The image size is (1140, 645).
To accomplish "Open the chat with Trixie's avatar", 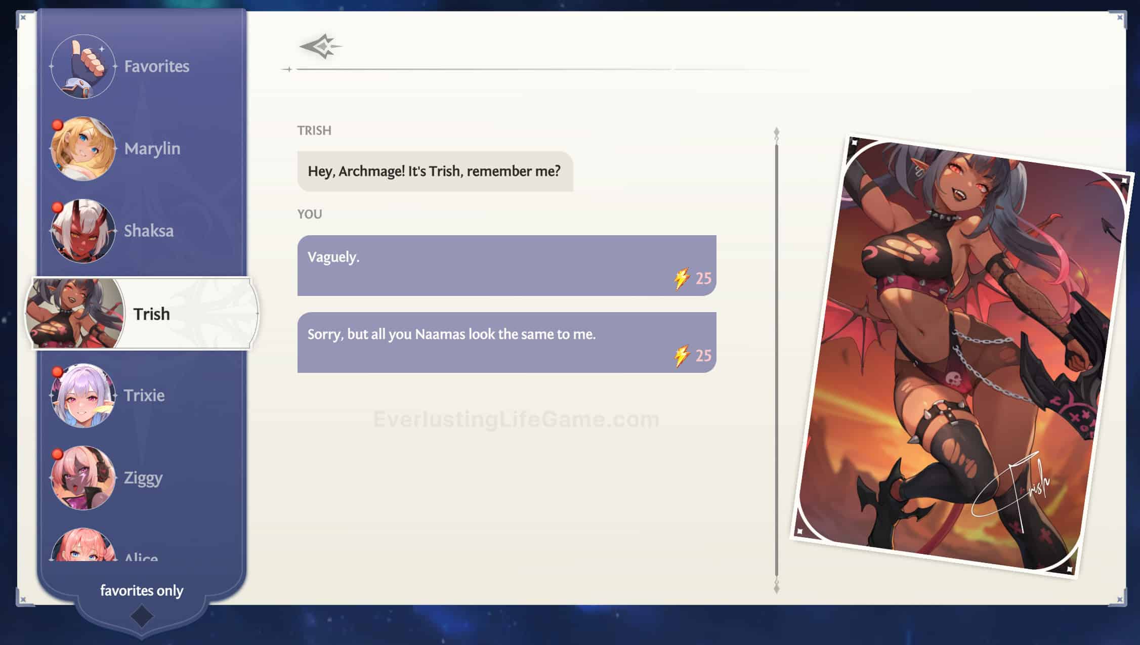I will pyautogui.click(x=82, y=396).
